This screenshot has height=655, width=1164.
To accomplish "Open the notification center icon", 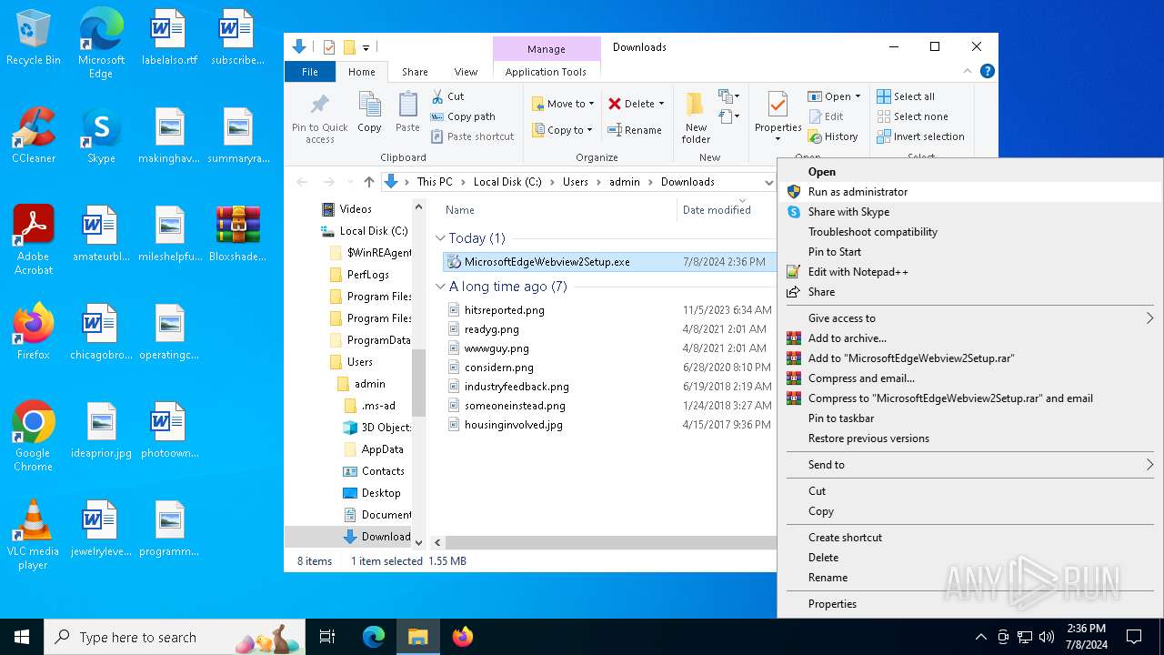I will (1134, 637).
